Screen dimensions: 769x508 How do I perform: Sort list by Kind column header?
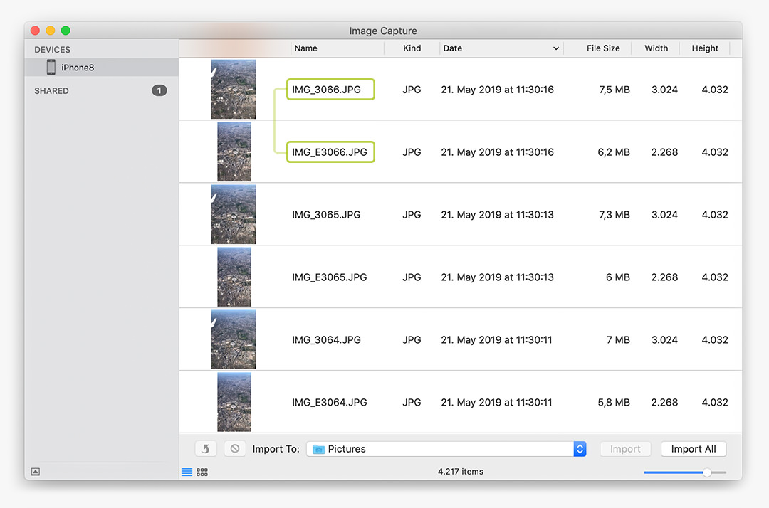pyautogui.click(x=412, y=48)
